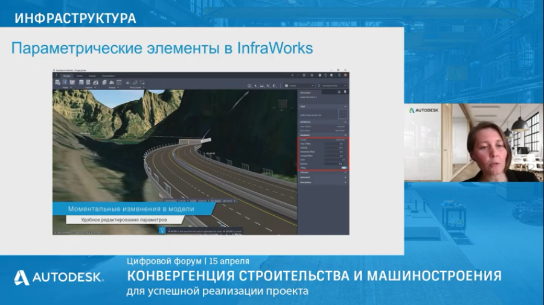The width and height of the screenshot is (544, 305).
Task: Click the help question mark icon
Action: tap(339, 75)
